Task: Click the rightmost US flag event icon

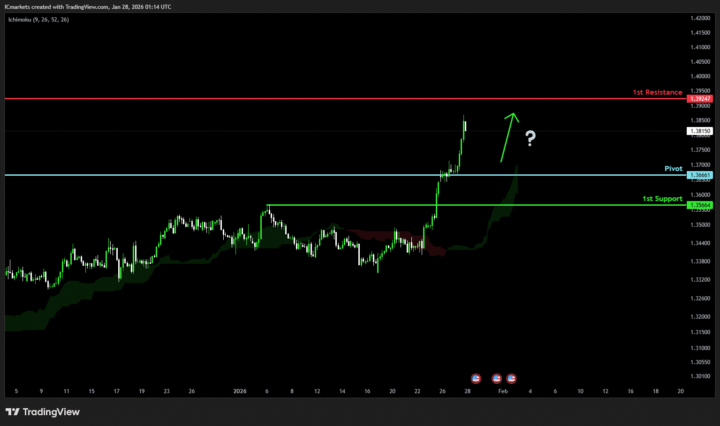Action: pyautogui.click(x=511, y=378)
